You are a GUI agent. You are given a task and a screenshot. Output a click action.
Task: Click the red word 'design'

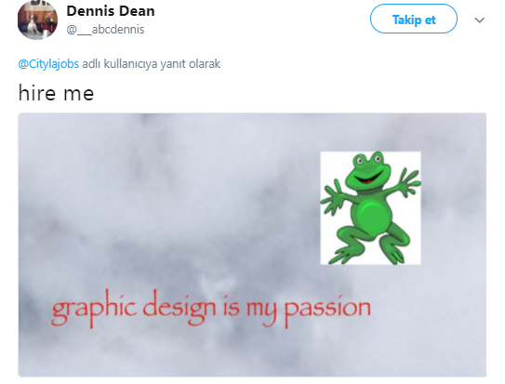tap(179, 308)
